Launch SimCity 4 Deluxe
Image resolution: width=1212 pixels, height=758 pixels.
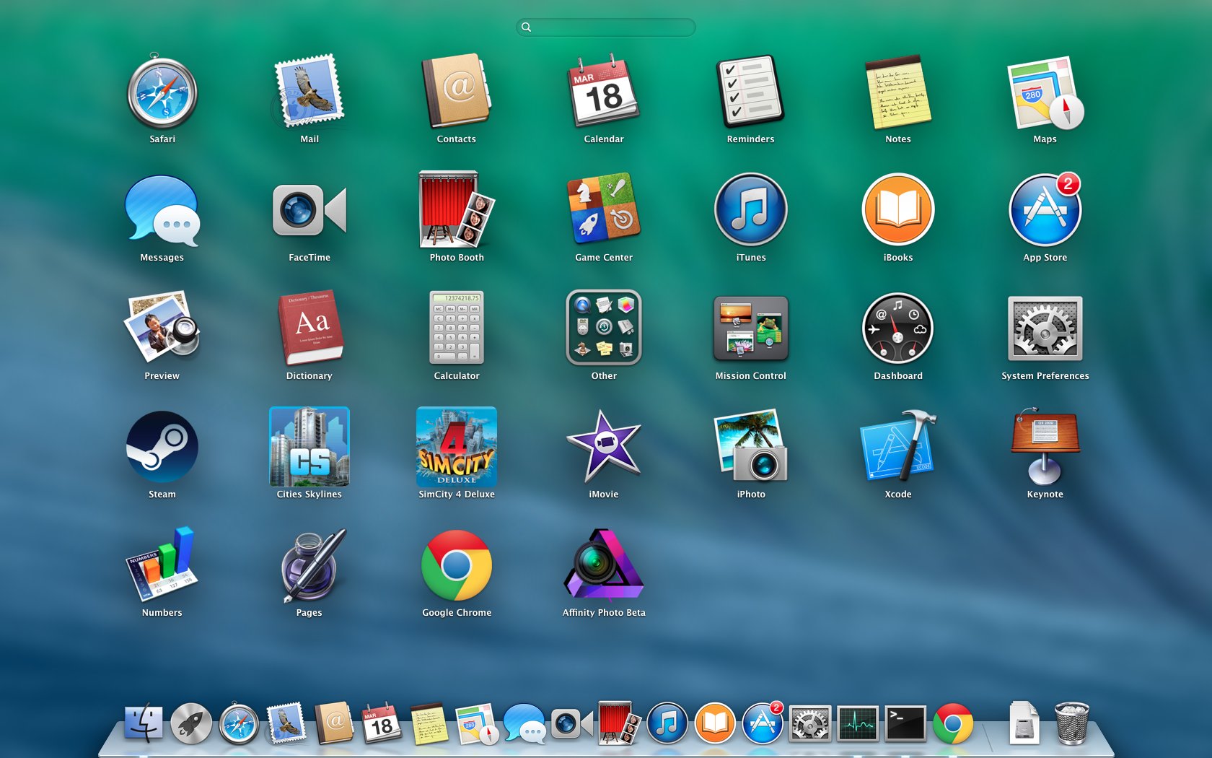click(457, 446)
